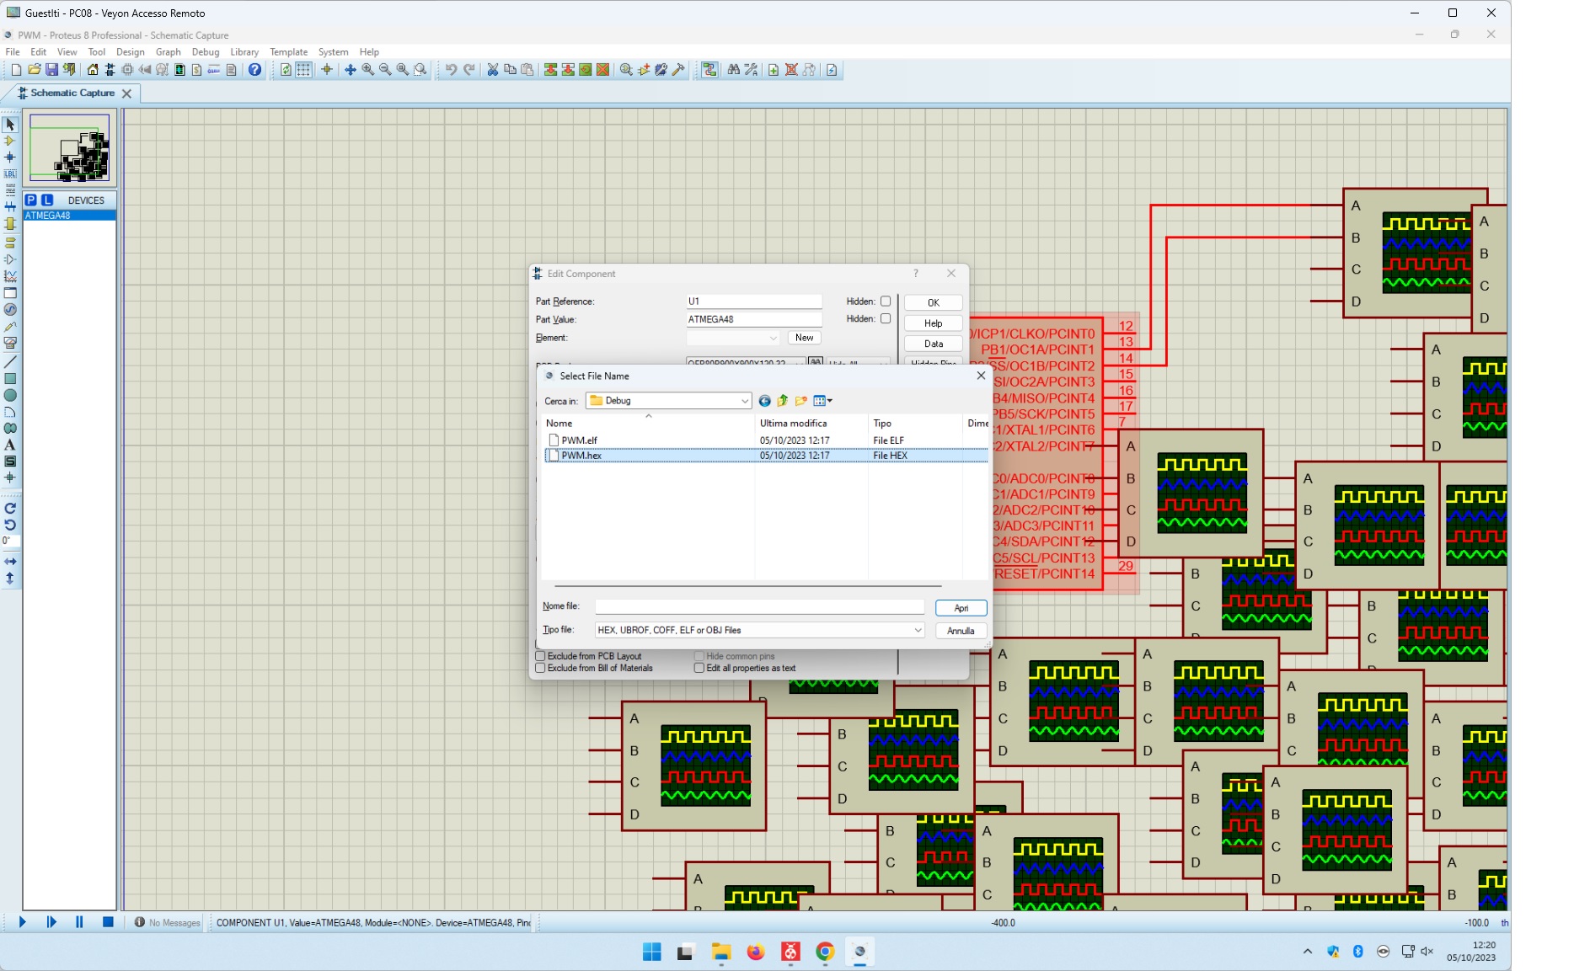Start simulation with the Play button
This screenshot has width=1590, height=971.
coord(23,922)
